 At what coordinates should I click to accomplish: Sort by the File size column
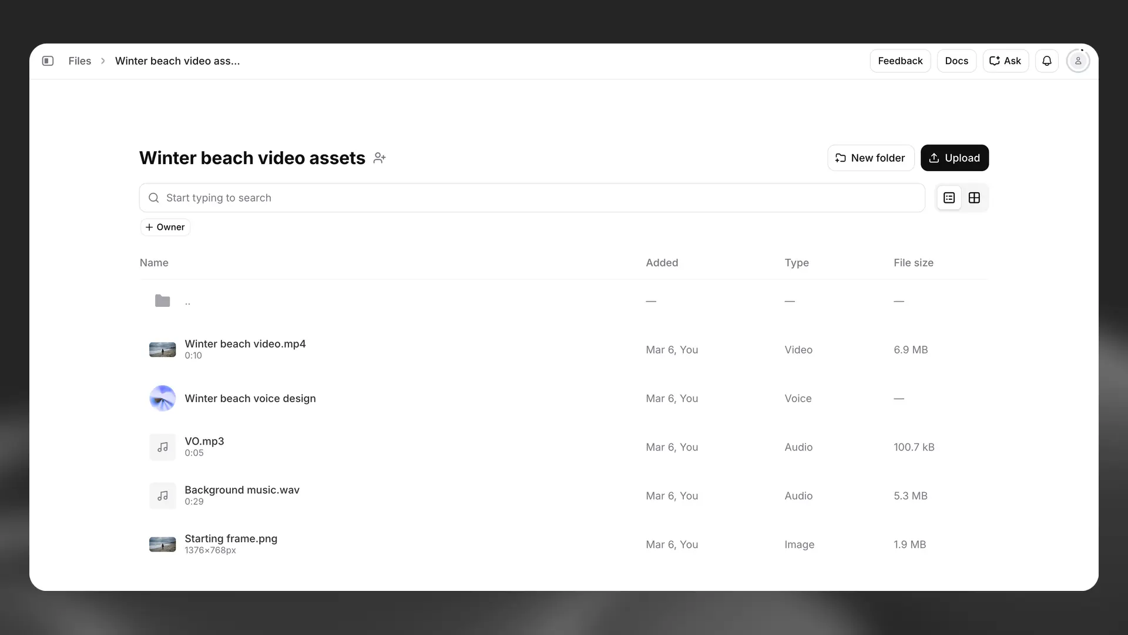tap(913, 263)
